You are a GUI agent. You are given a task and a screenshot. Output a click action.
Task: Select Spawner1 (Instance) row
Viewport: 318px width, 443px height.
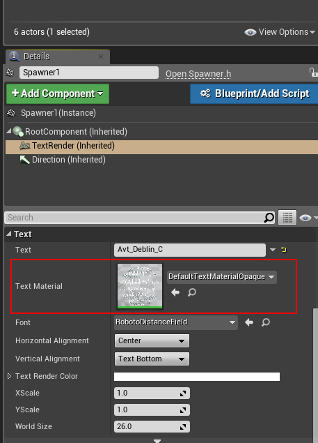pyautogui.click(x=161, y=113)
